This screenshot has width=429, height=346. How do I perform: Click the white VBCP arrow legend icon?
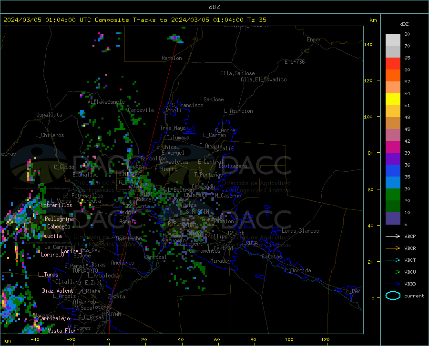click(x=393, y=236)
